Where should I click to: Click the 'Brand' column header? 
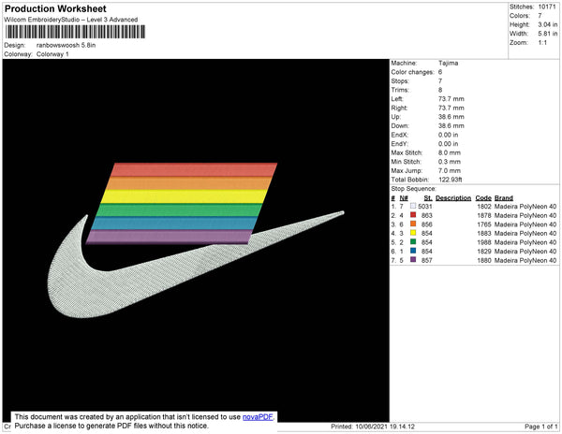pos(504,198)
